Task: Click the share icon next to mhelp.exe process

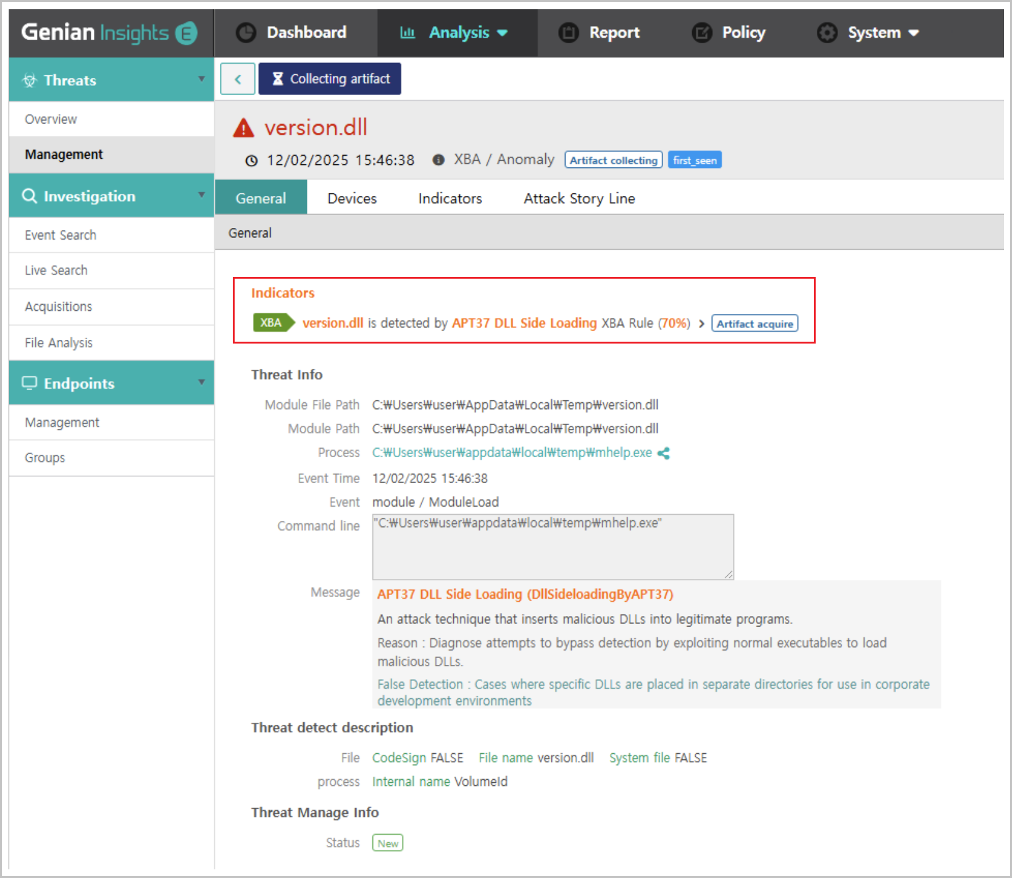Action: coord(664,452)
